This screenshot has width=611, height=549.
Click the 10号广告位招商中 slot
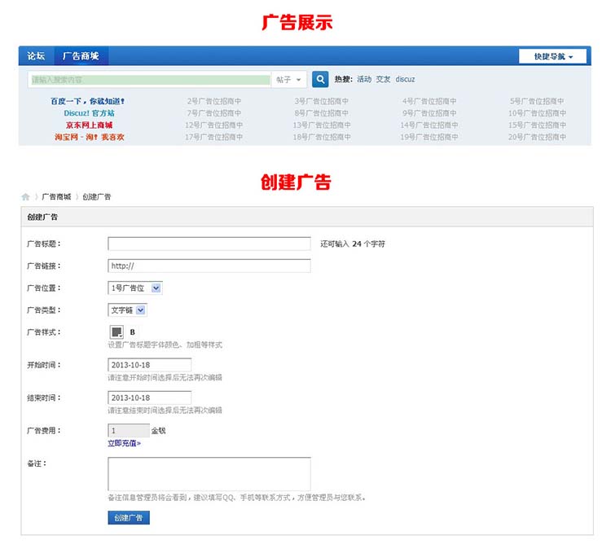[537, 113]
